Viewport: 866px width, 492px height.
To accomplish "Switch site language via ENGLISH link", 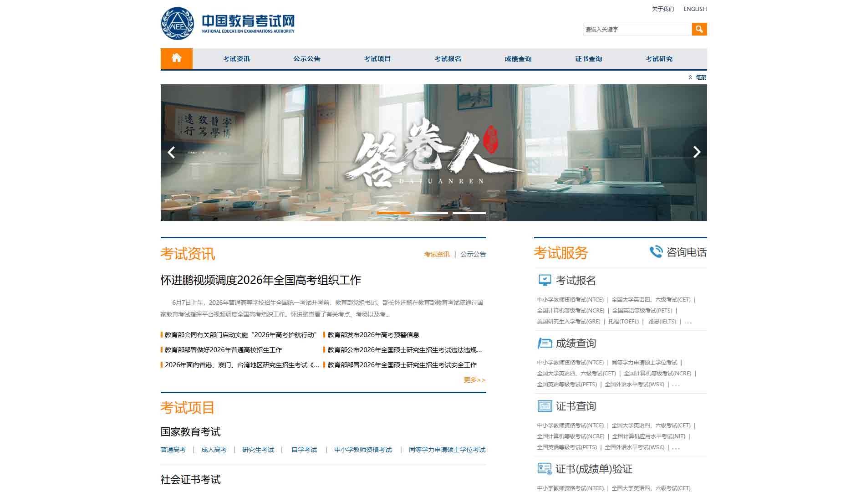I will (695, 9).
